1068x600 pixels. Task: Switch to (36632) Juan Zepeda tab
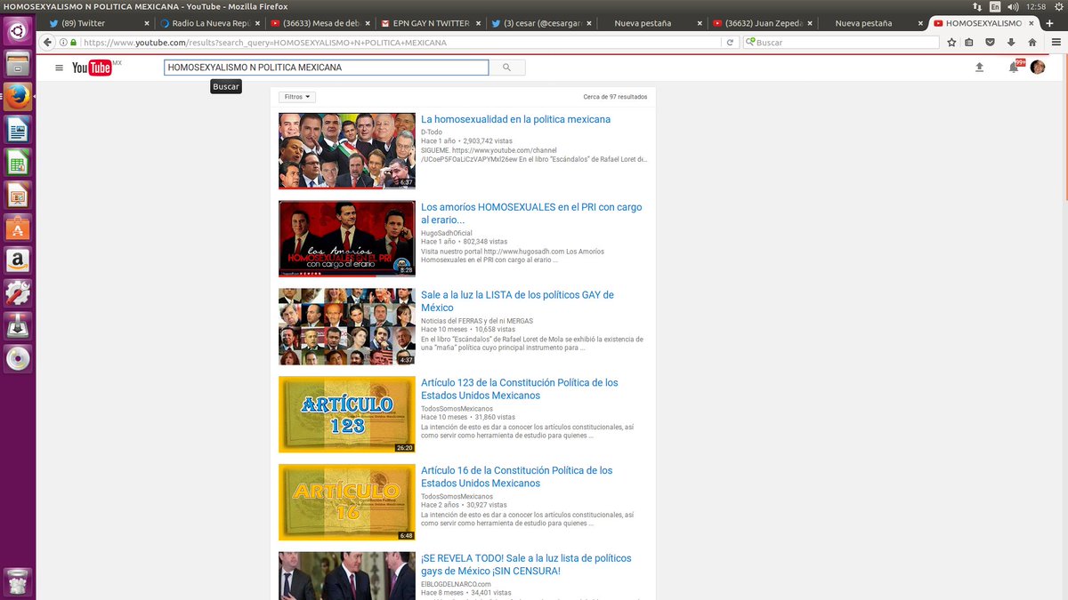pos(763,23)
